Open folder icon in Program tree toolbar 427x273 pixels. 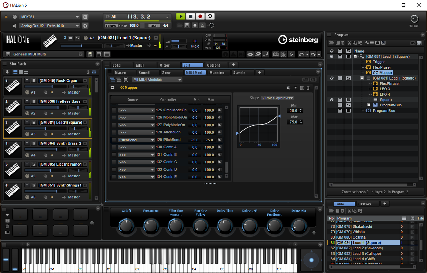click(x=331, y=43)
